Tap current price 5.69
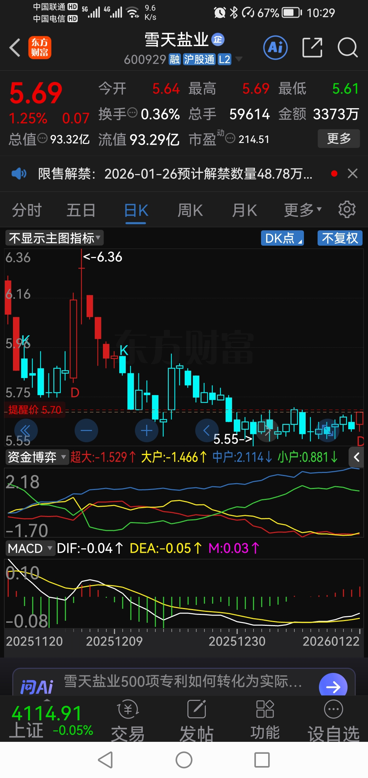 36,93
